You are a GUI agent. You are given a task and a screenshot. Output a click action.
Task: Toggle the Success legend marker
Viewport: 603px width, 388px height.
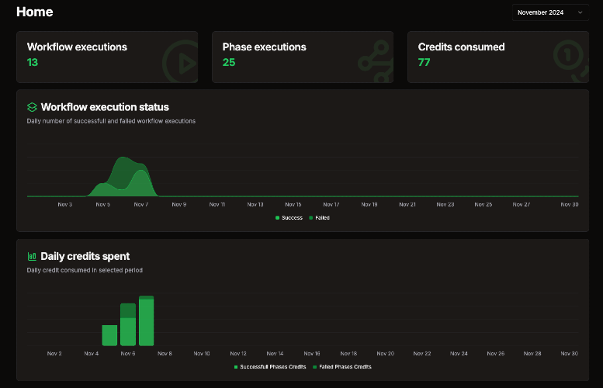click(277, 217)
